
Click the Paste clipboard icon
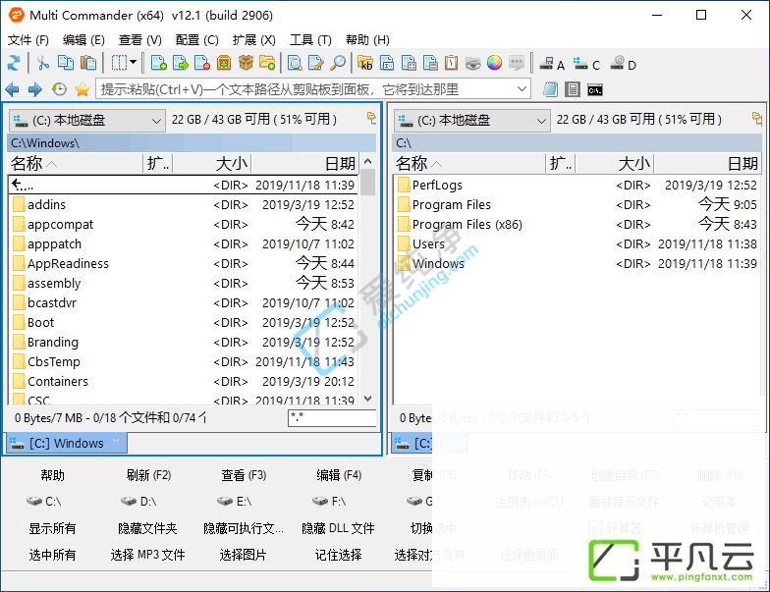tap(88, 63)
